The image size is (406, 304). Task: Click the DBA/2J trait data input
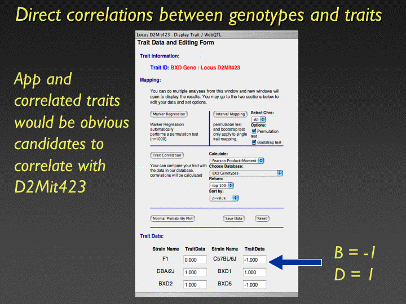point(195,272)
